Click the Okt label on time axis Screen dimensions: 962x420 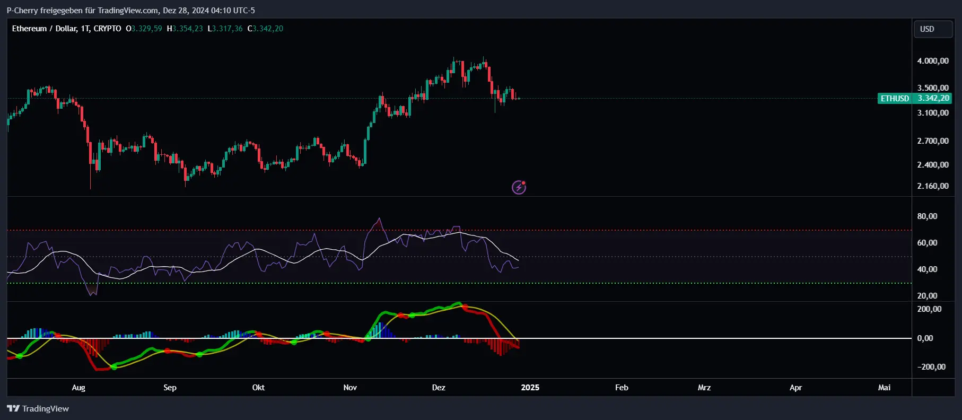(258, 388)
